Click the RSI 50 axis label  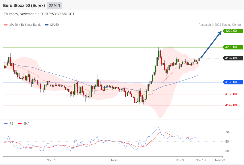pos(227,142)
